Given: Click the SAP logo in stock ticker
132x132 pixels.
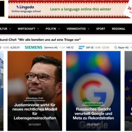Looking at the screenshot, I should [x=82, y=48].
